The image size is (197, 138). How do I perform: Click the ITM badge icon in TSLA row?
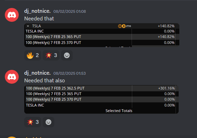128,26
